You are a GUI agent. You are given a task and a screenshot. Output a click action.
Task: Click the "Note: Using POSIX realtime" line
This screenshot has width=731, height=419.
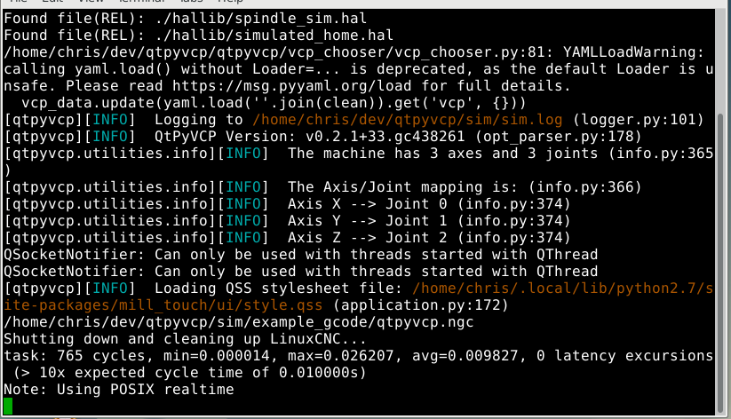click(x=119, y=389)
